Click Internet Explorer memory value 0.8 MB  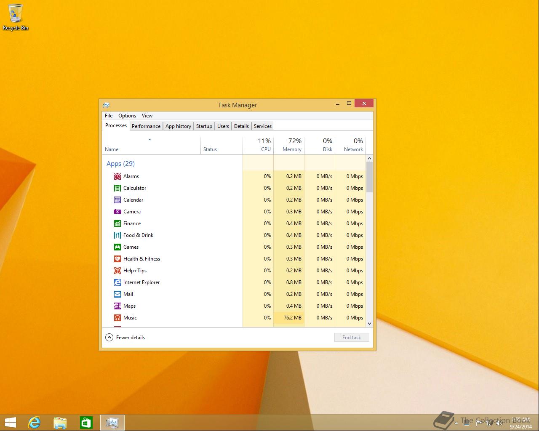(294, 282)
